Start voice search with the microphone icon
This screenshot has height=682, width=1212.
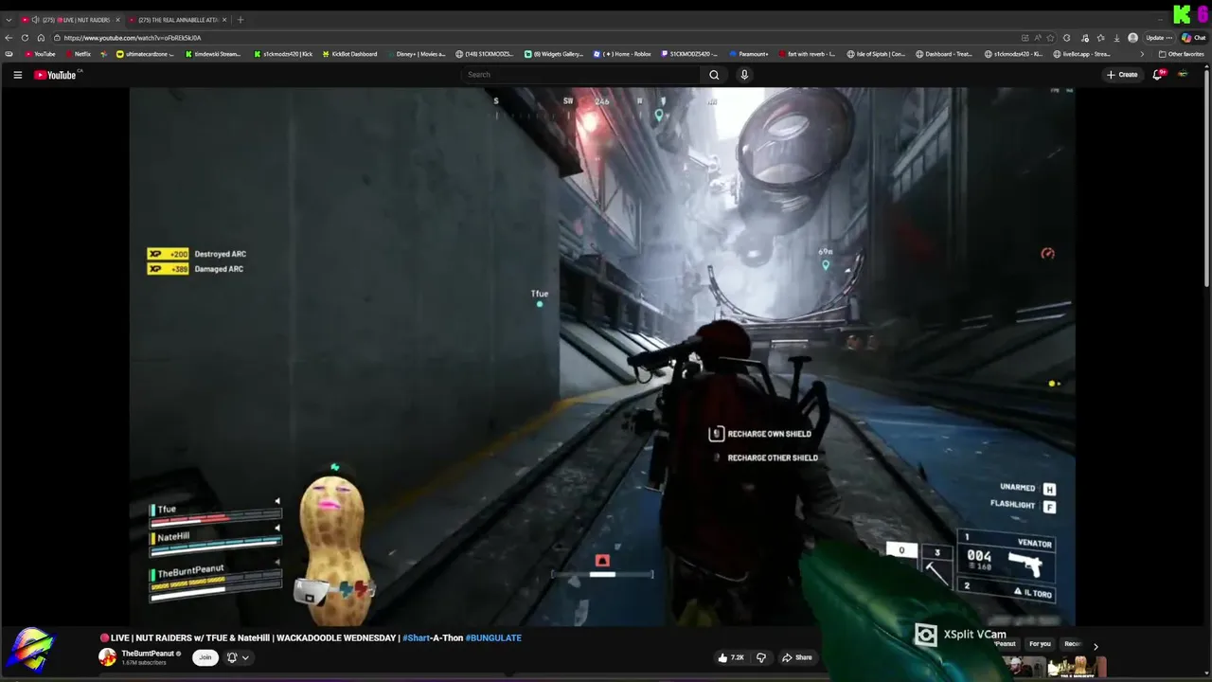point(744,75)
